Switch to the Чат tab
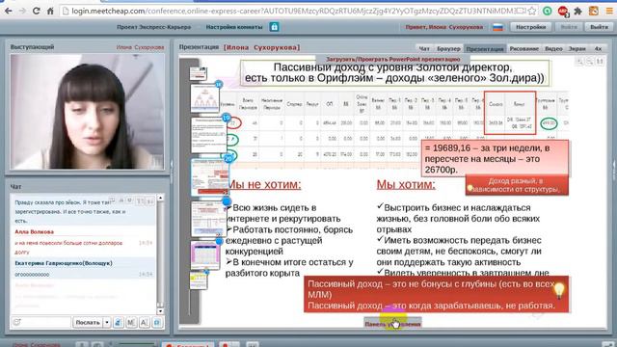 [424, 48]
